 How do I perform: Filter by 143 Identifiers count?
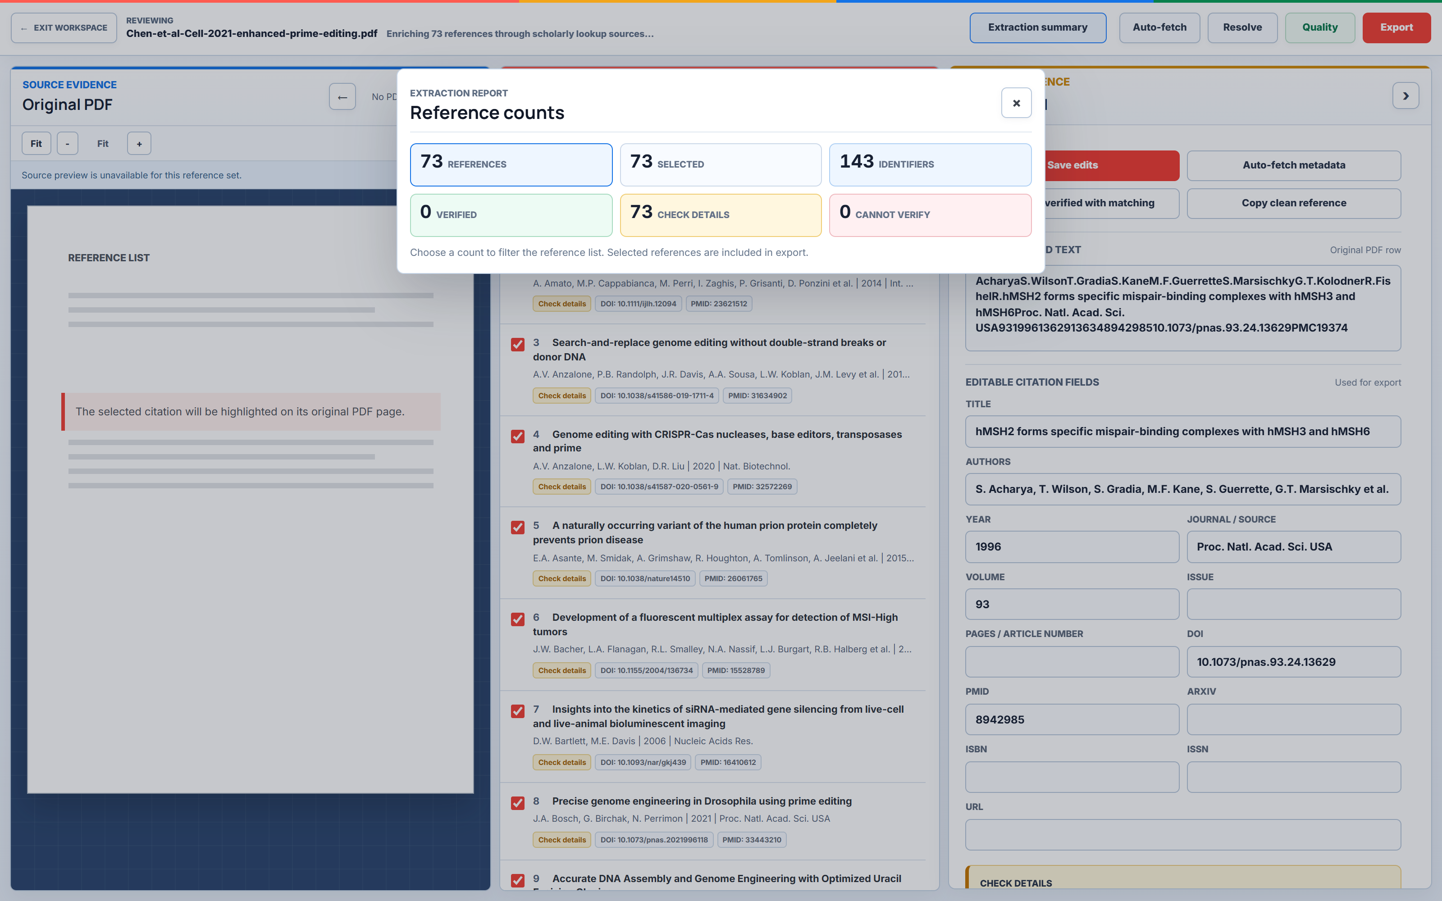click(x=930, y=164)
